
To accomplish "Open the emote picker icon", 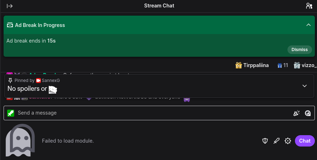I will point(308,113).
